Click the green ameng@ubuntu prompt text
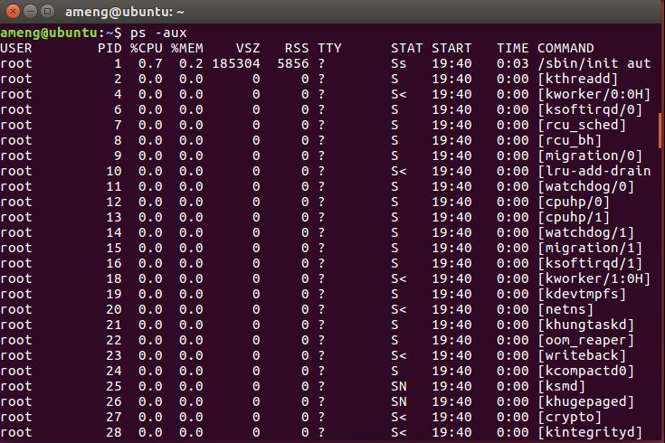Screen dimensions: 665x443 49,33
